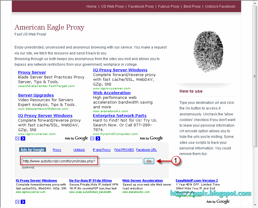Image resolution: width=258 pixels, height=208 pixels.
Task: Click the destination URL input field
Action: (x=82, y=161)
